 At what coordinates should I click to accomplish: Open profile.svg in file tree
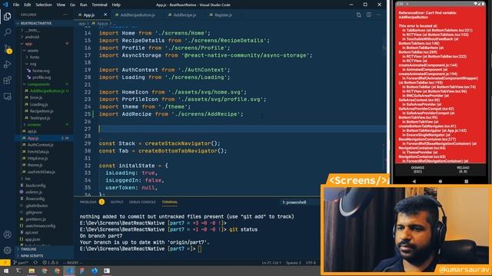point(42,77)
